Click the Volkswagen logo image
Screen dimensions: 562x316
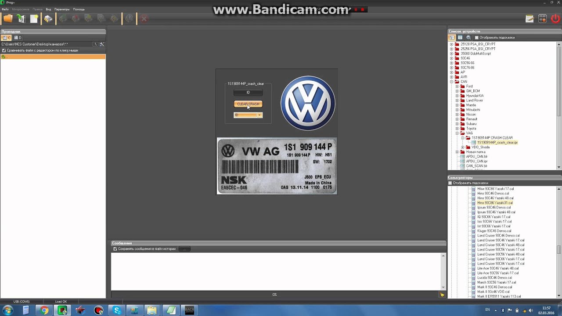click(308, 103)
